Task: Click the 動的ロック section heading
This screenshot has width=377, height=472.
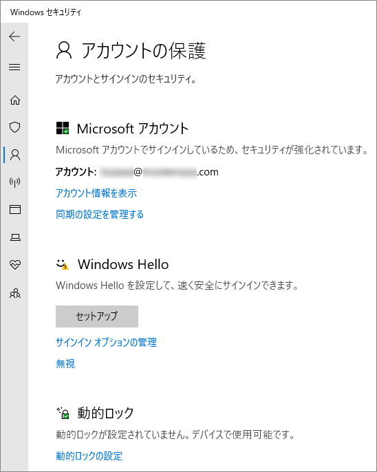Action: pos(106,413)
